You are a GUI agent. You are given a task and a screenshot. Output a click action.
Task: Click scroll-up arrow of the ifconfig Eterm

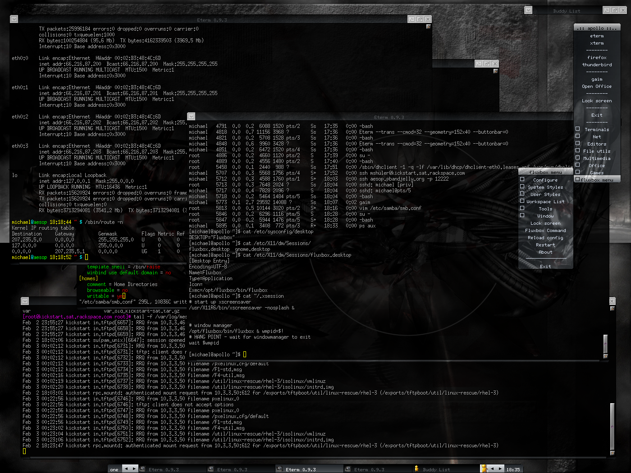429,26
